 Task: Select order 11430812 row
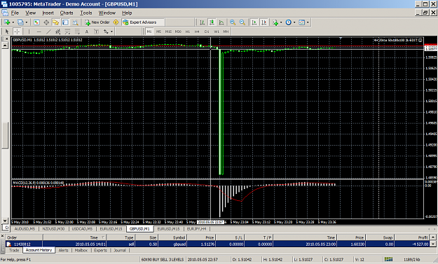[x=218, y=244]
